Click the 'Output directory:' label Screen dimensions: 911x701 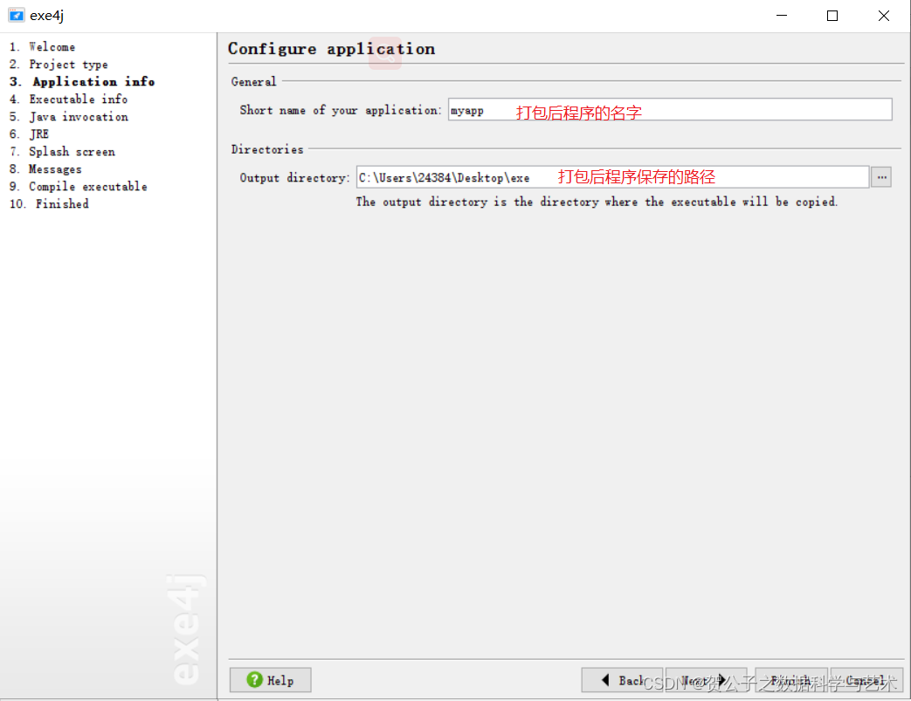tap(294, 178)
